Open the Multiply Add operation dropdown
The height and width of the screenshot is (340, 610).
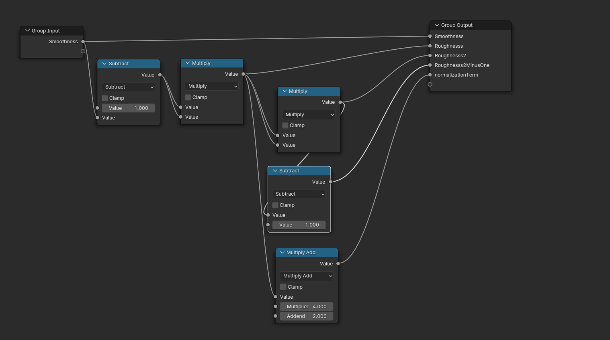[307, 276]
